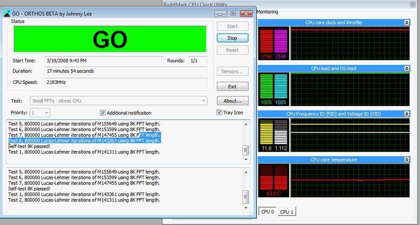Click the upper log scrollbar thumb
420x225 pixels.
pyautogui.click(x=246, y=151)
